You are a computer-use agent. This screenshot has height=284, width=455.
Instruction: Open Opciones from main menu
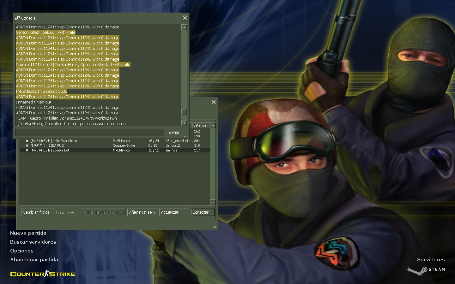[22, 251]
